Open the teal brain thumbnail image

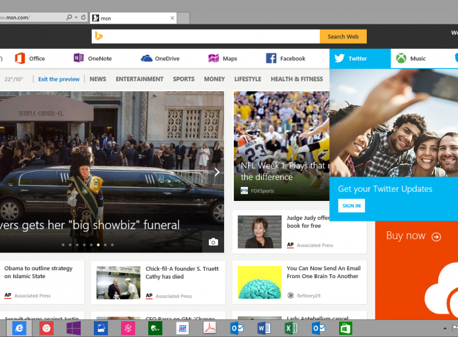coord(260,282)
